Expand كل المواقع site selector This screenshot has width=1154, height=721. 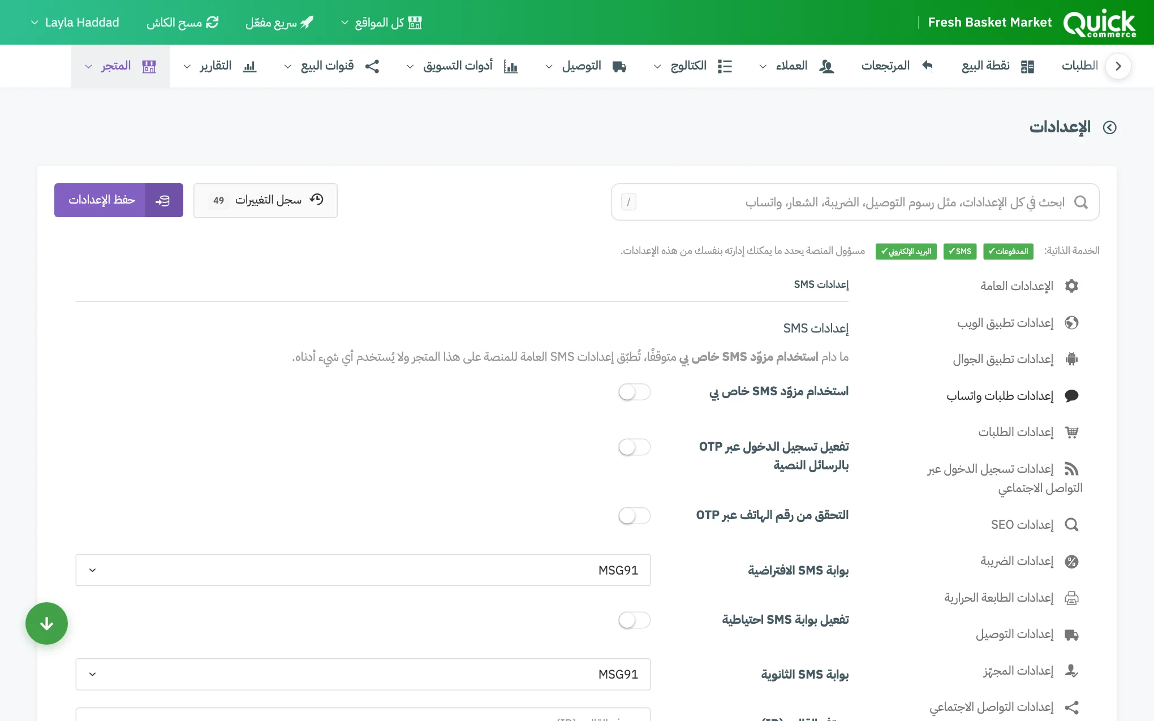pos(382,23)
